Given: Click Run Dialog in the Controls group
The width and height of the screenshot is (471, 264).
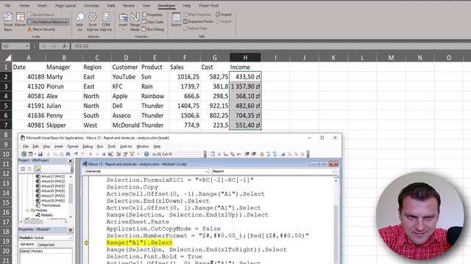Looking at the screenshot, I should click(153, 29).
